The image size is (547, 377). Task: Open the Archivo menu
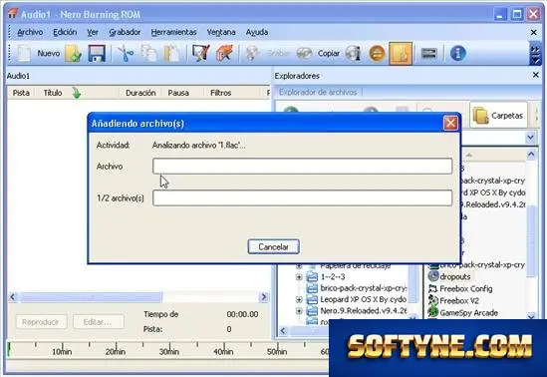[30, 32]
